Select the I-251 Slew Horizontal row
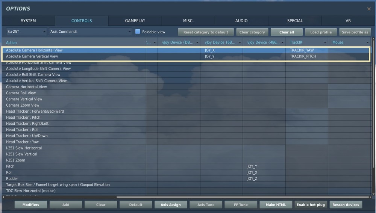This screenshot has width=376, height=213. 186,148
